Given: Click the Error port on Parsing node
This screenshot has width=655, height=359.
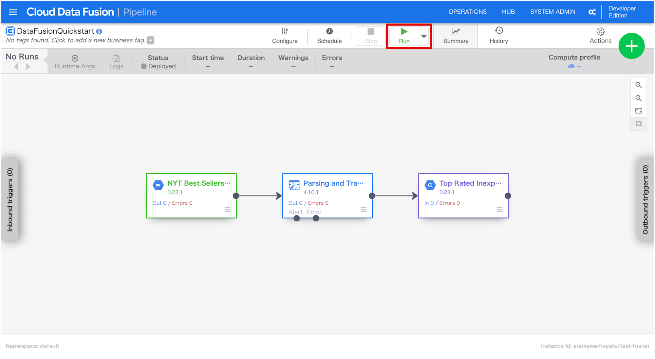Looking at the screenshot, I should 316,218.
